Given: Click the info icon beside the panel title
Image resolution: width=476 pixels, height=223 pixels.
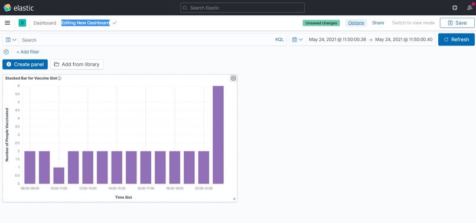Looking at the screenshot, I should (60, 78).
